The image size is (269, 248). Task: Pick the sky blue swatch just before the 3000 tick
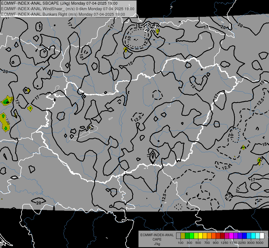[x=249, y=236]
